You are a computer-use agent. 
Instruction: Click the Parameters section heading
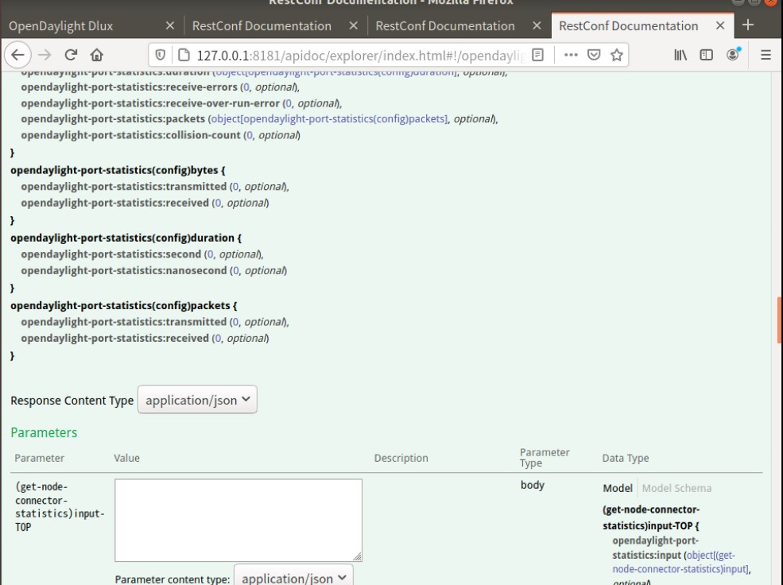[x=44, y=432]
